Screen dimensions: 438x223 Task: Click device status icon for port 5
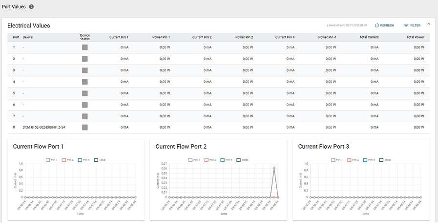click(x=85, y=93)
